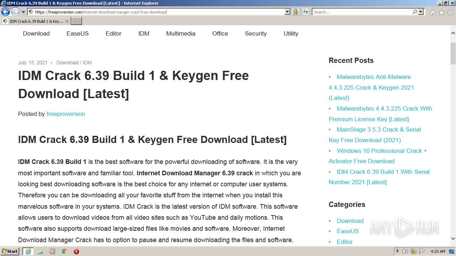Viewport: 456px width, 256px height.
Task: Open Malwarebytes 4.4.3.225 Premium License Key post
Action: tap(380, 114)
